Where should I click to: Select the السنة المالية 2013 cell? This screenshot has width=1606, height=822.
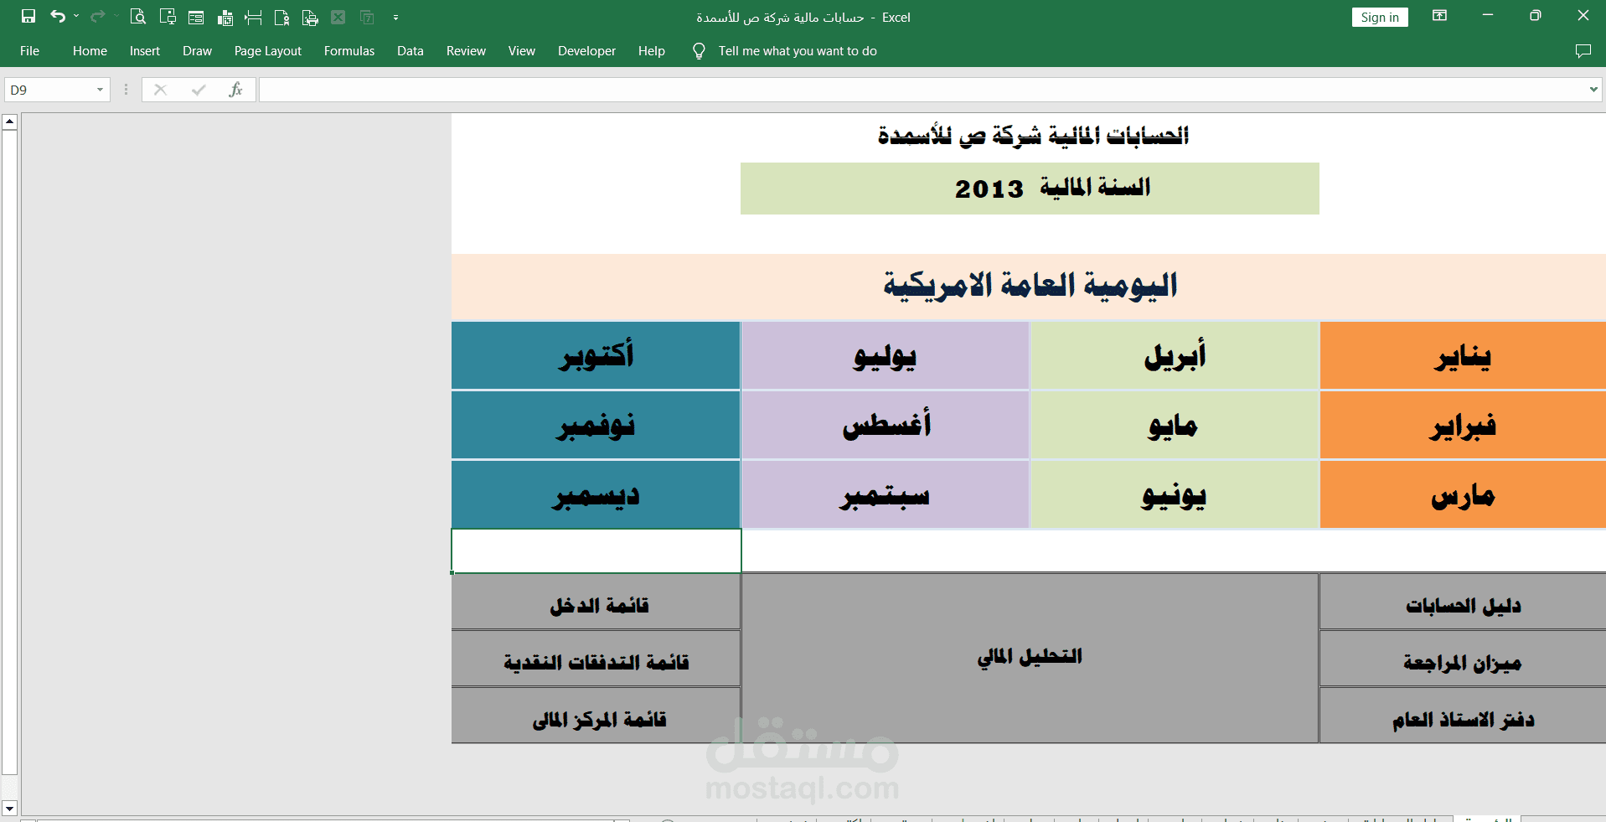tap(1030, 189)
